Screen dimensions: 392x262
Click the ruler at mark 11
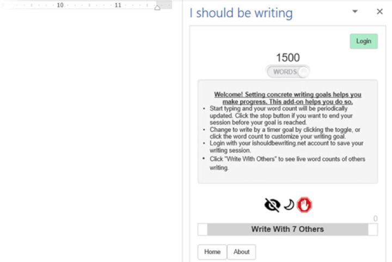(118, 5)
